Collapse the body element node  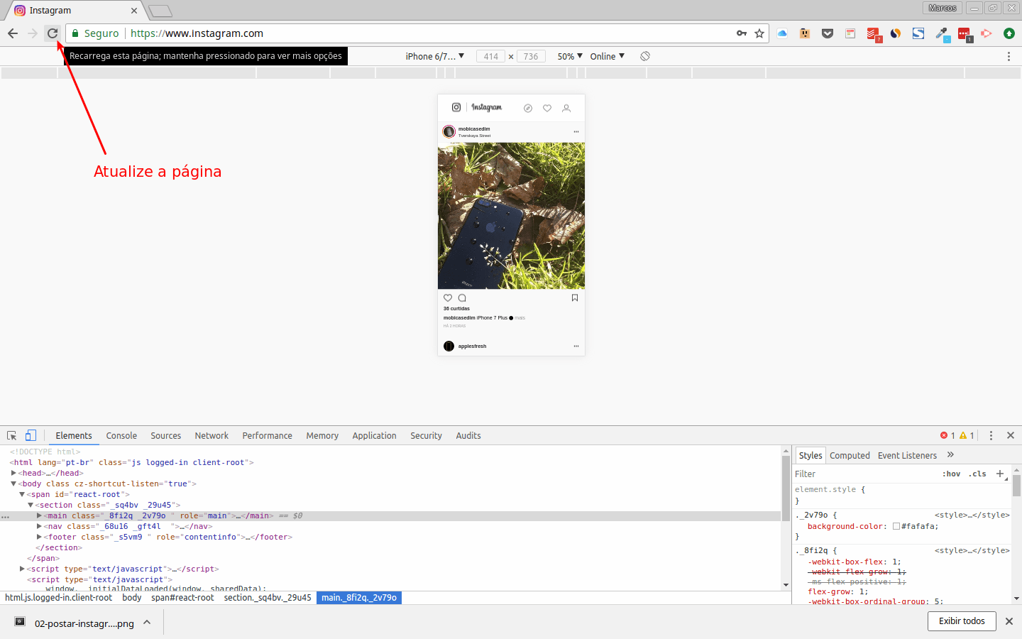(13, 484)
